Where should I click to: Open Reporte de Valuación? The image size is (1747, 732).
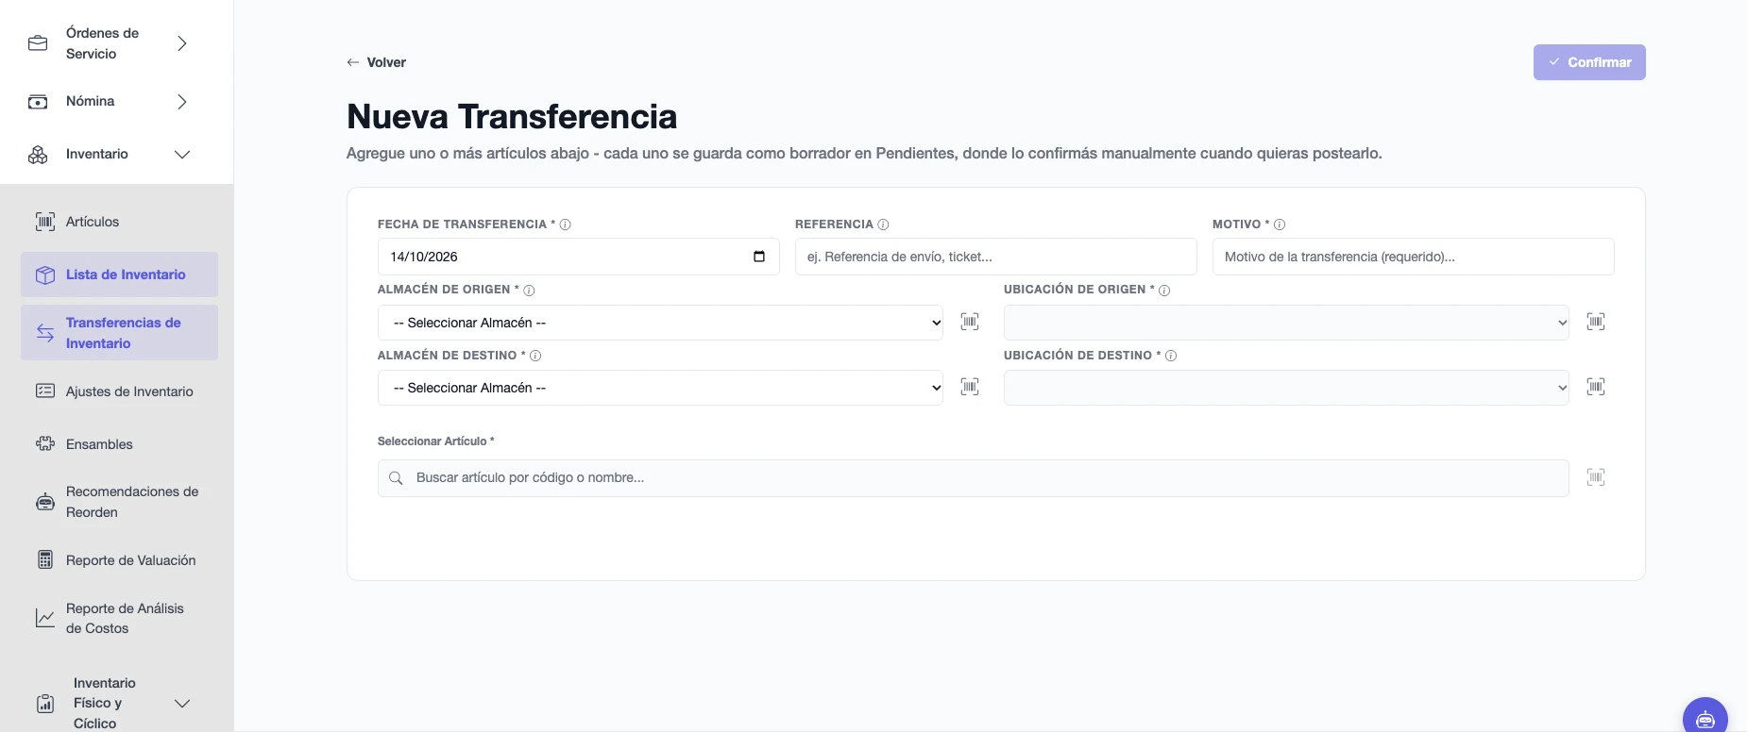click(x=119, y=560)
